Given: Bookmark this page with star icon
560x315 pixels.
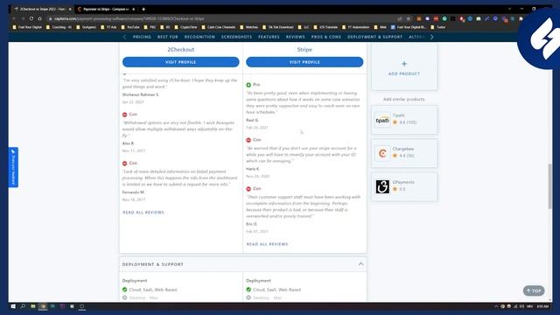Looking at the screenshot, I should pos(409,18).
